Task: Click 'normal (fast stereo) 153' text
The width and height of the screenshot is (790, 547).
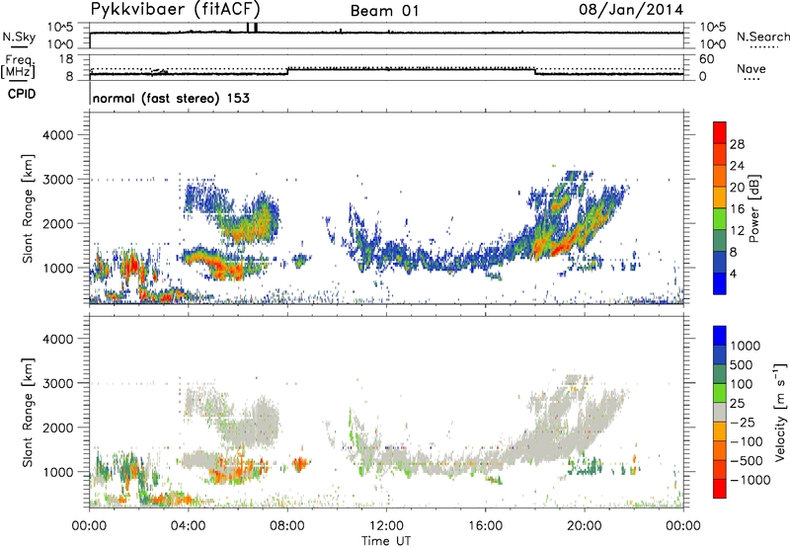Action: 171,98
